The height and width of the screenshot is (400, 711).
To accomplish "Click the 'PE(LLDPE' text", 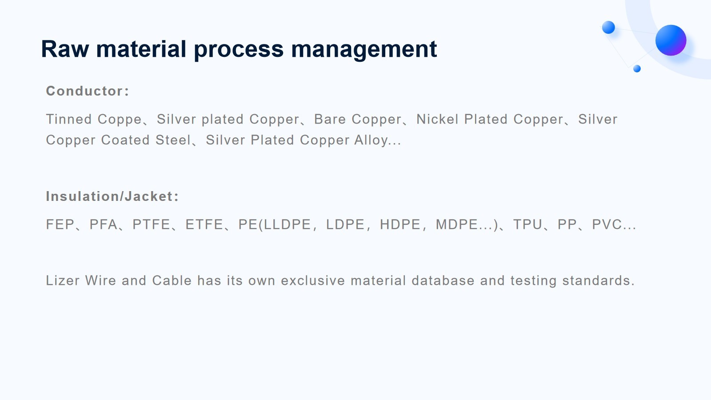I will [275, 224].
